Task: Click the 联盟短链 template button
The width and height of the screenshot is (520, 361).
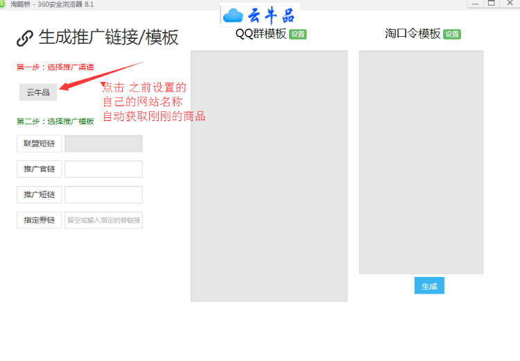Action: pos(39,144)
